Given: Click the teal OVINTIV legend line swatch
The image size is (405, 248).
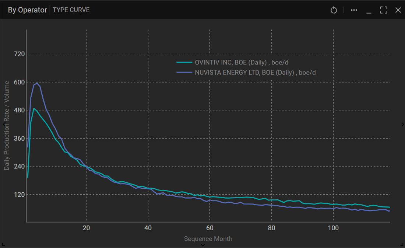Looking at the screenshot, I should point(184,63).
